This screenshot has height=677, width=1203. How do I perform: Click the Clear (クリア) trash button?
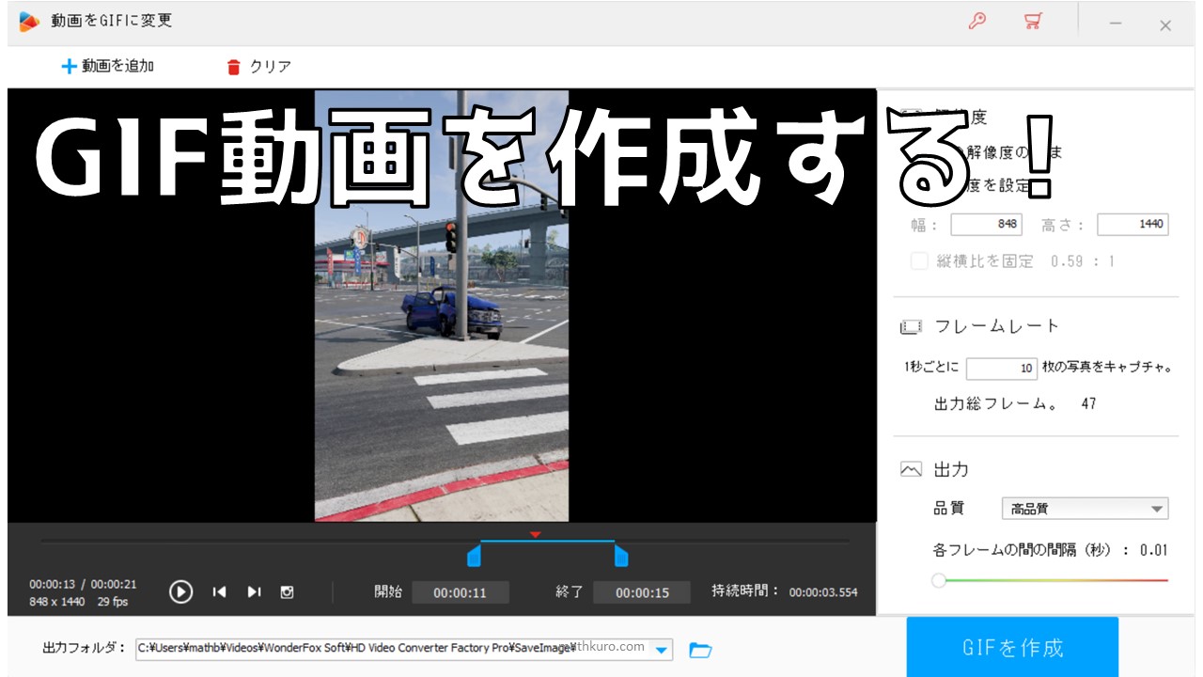pyautogui.click(x=259, y=67)
